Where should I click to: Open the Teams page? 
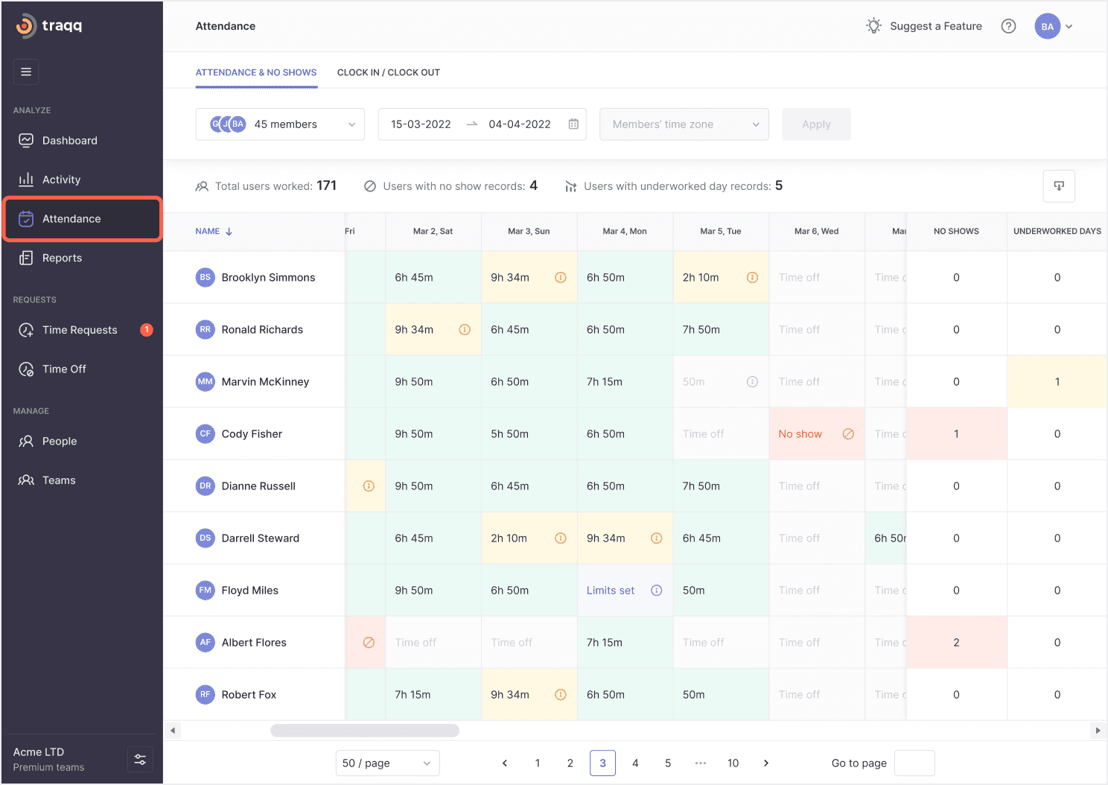click(59, 480)
